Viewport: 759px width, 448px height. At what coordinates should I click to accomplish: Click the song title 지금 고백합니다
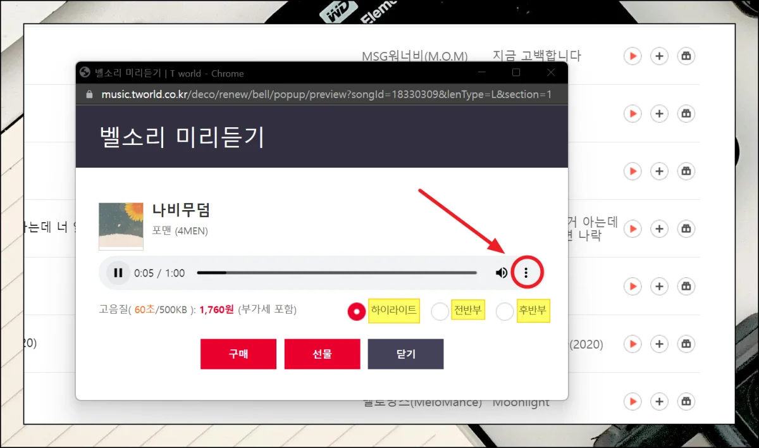536,56
